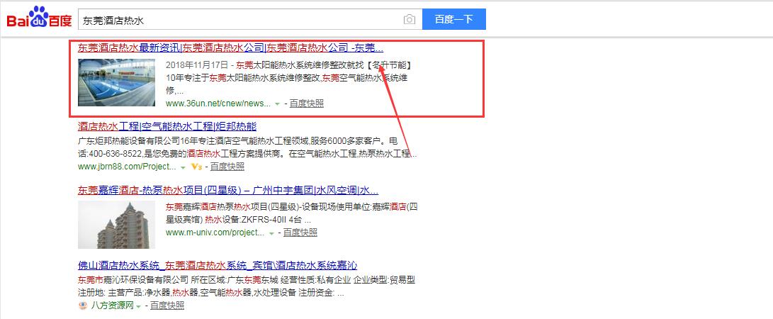Click the www.36un.net/cnew/news green URL

pyautogui.click(x=218, y=103)
